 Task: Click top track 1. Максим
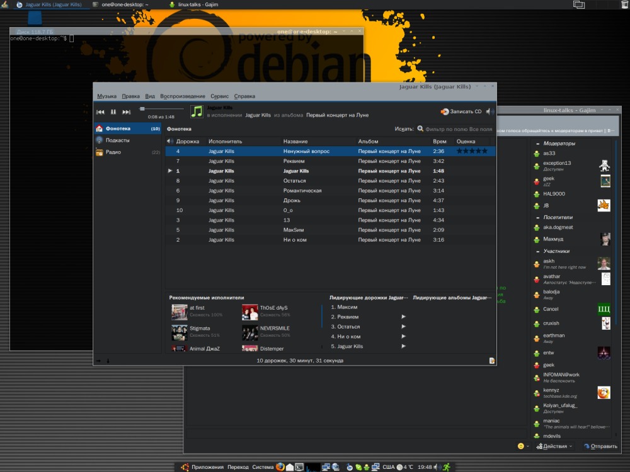[x=345, y=307]
